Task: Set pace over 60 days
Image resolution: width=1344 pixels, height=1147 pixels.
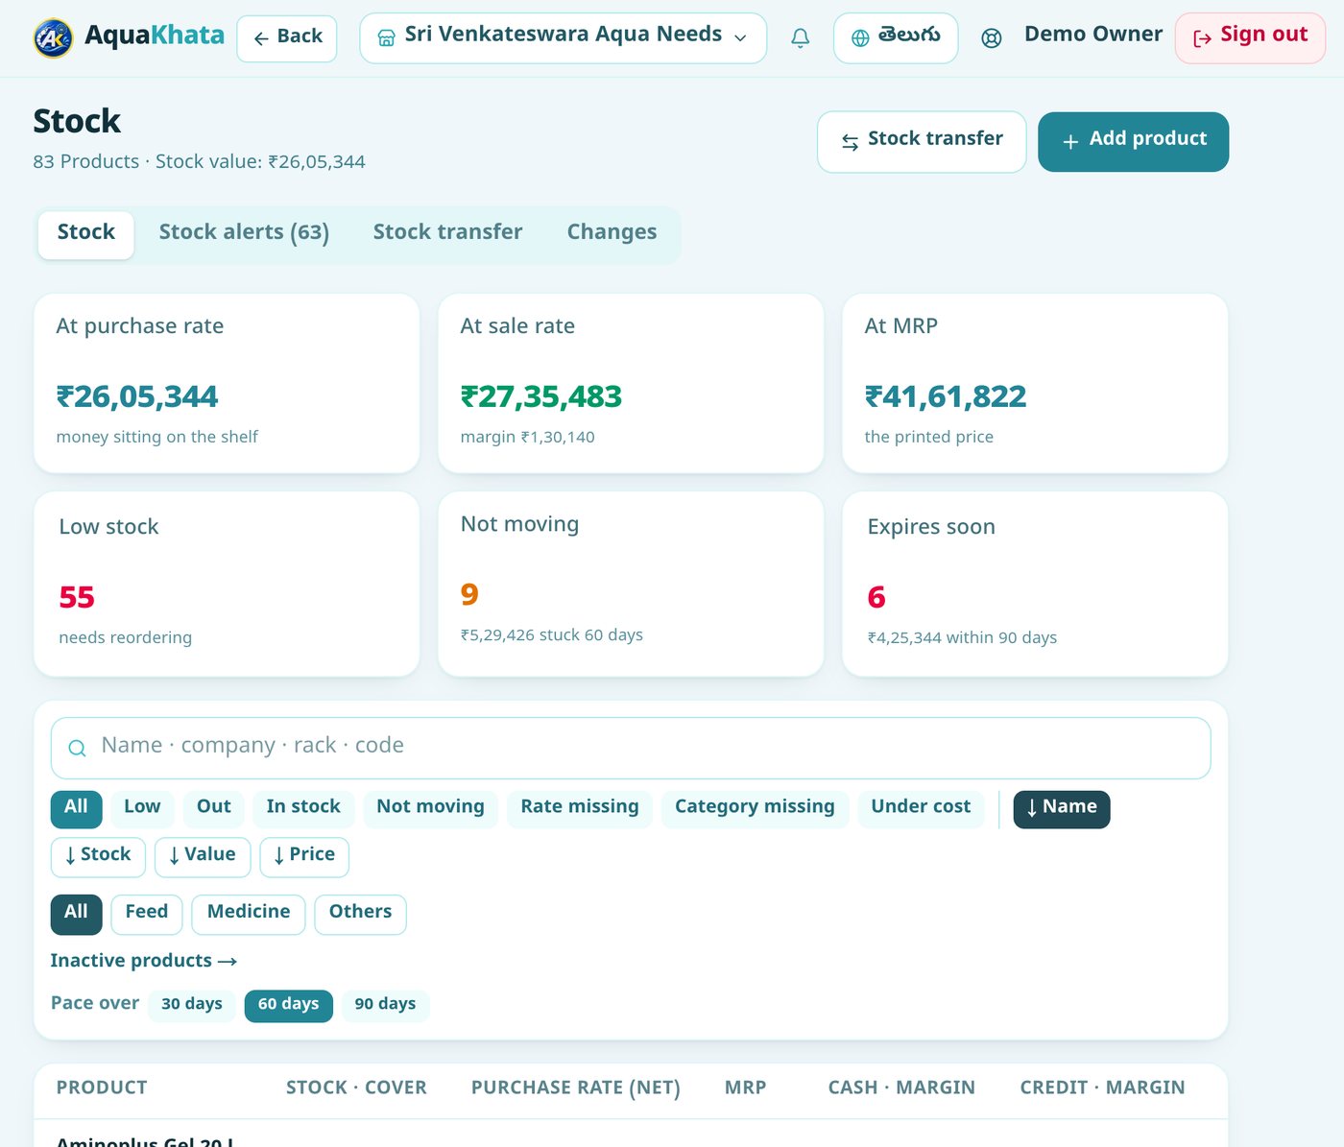Action: coord(289,1005)
